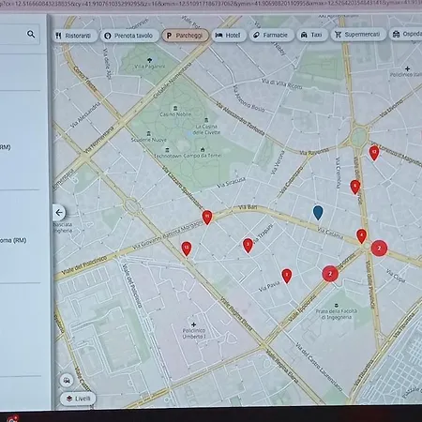Click the Via Livorno street label
The width and height of the screenshot is (422, 422).
point(391,108)
